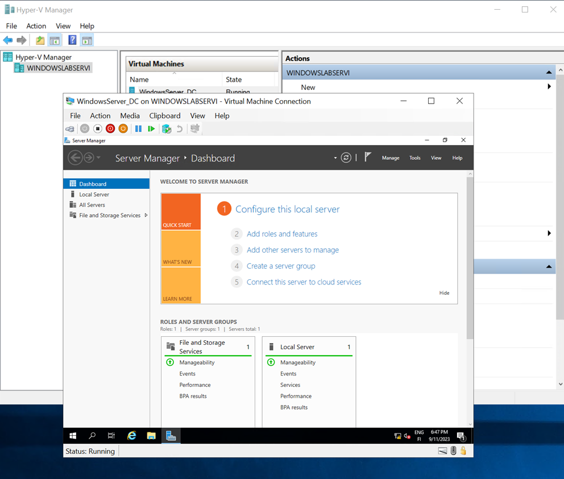Click the orange Save state icon
564x479 pixels.
pyautogui.click(x=123, y=129)
